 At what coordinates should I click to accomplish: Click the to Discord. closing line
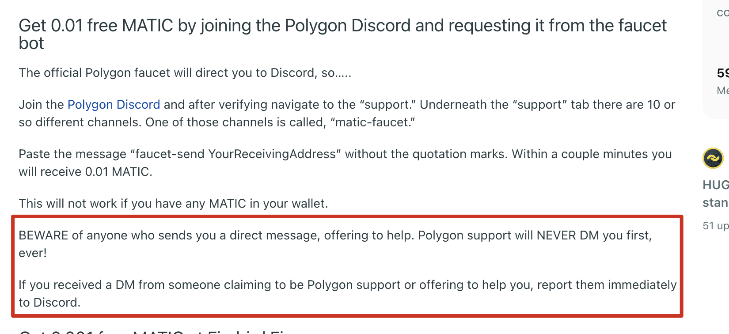pyautogui.click(x=49, y=303)
